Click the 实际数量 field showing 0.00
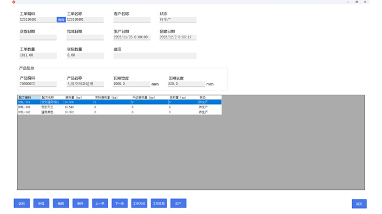Viewport: 382px width, 214px height. [x=85, y=56]
